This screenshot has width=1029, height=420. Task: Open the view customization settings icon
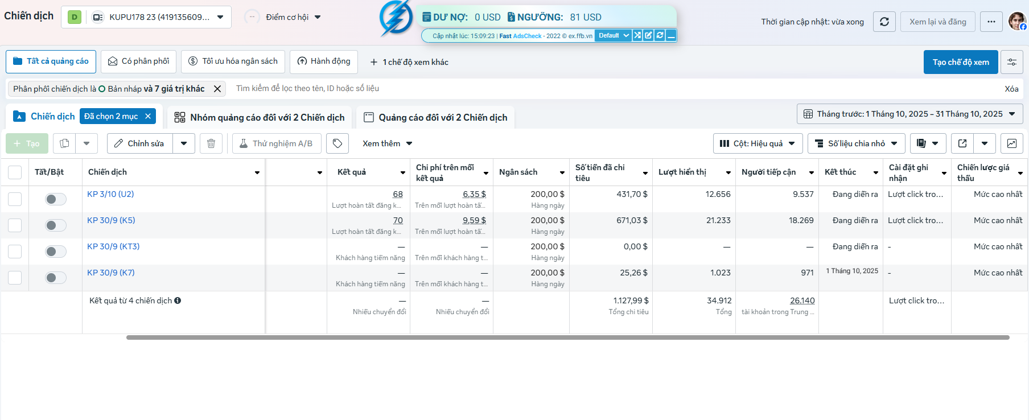pyautogui.click(x=1012, y=62)
